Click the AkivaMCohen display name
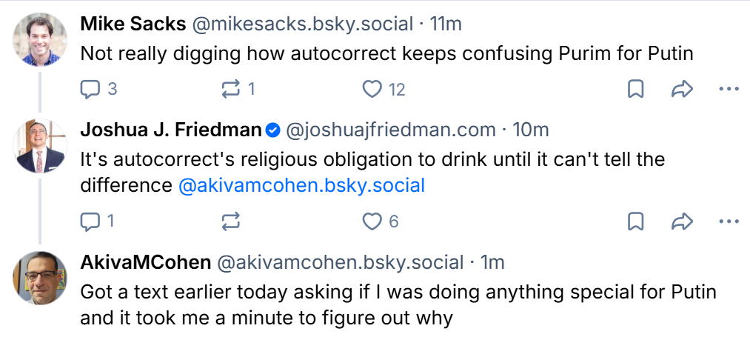Screen dimensions: 750x337 pyautogui.click(x=146, y=262)
